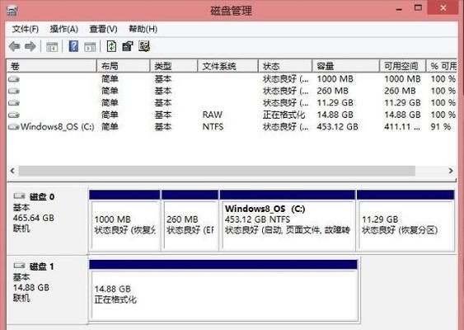
Task: Sort by the 容量 column header
Action: (345, 66)
